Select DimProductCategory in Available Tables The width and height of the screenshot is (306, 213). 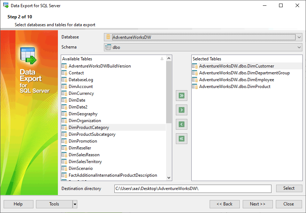click(89, 128)
